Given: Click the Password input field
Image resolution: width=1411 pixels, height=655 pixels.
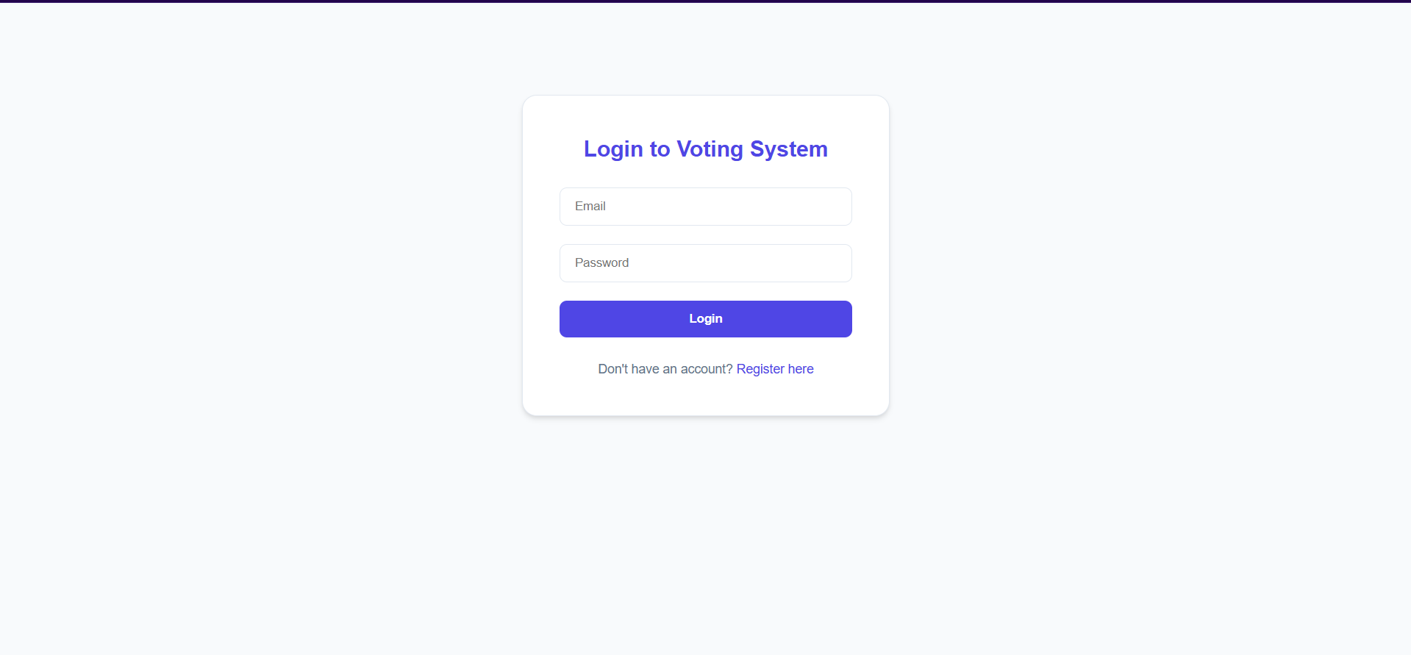Looking at the screenshot, I should click(x=705, y=262).
